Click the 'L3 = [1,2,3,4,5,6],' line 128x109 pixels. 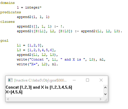click(36, 50)
